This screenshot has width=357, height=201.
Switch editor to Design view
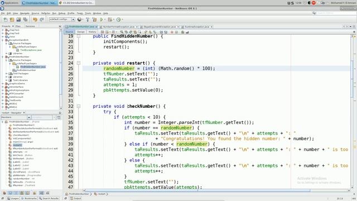tap(81, 32)
